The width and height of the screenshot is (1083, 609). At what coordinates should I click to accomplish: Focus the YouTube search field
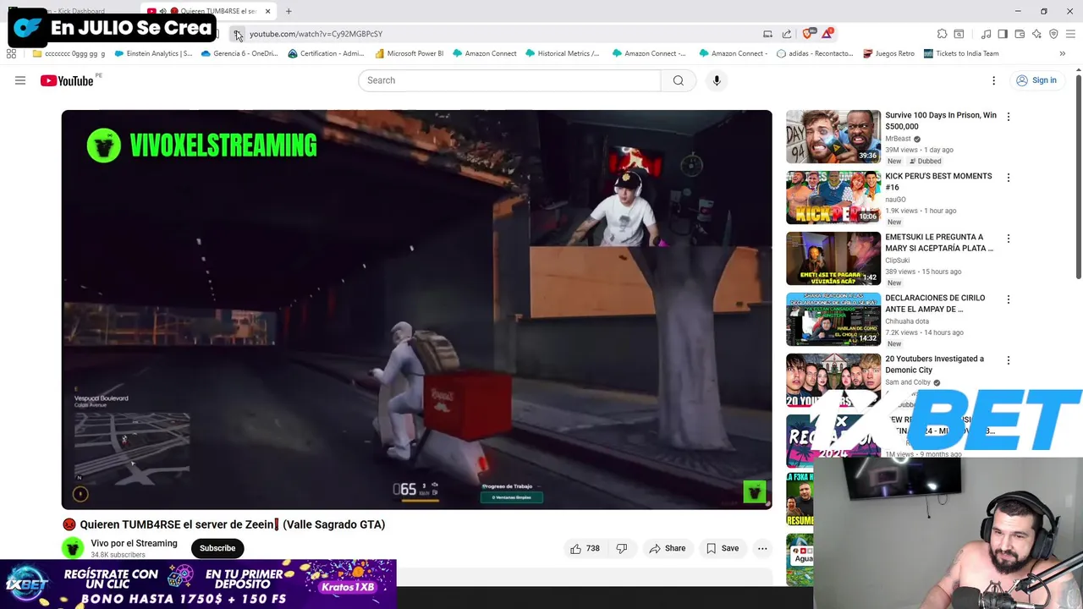pos(509,80)
